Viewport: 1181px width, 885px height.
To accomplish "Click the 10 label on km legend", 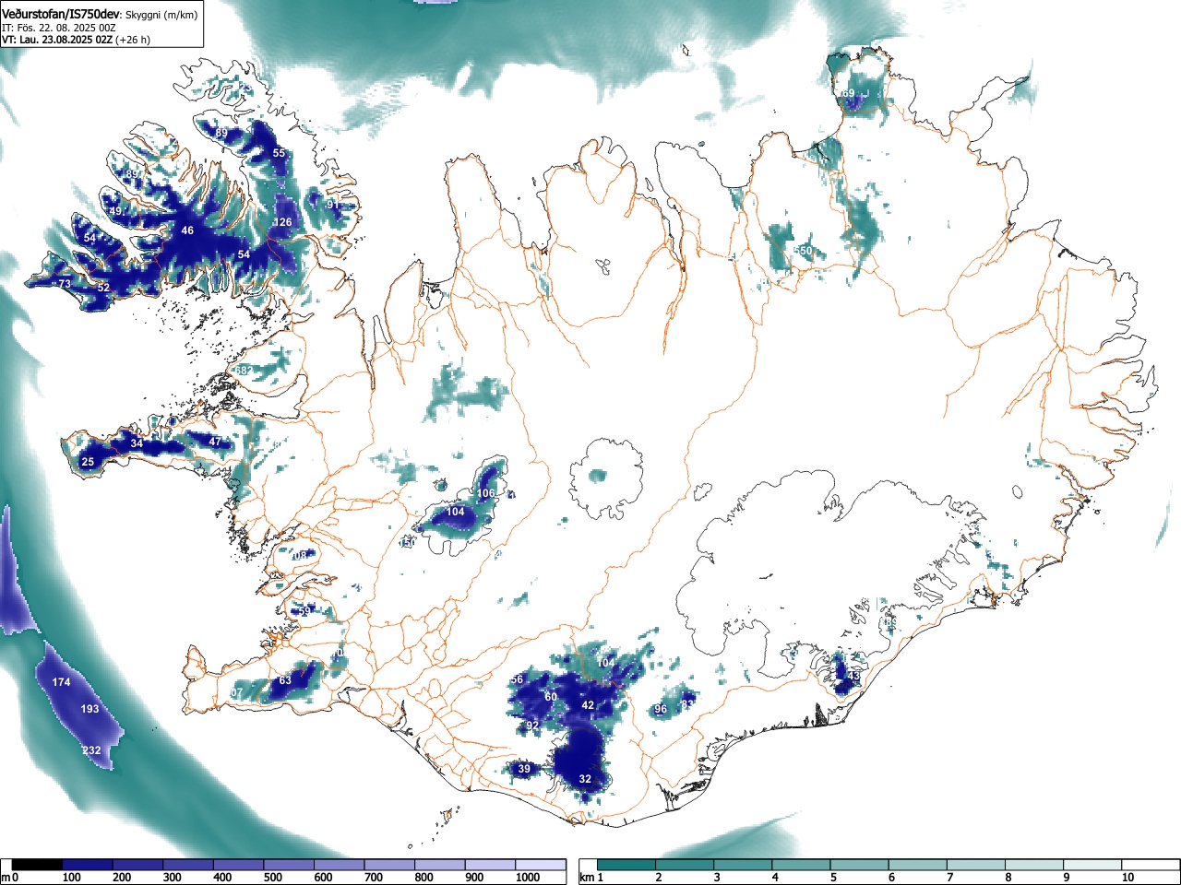I will [x=1127, y=878].
